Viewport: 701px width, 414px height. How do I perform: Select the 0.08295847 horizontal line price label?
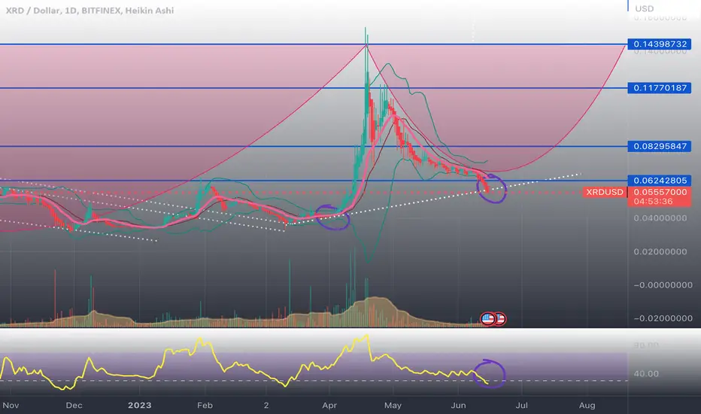(660, 146)
